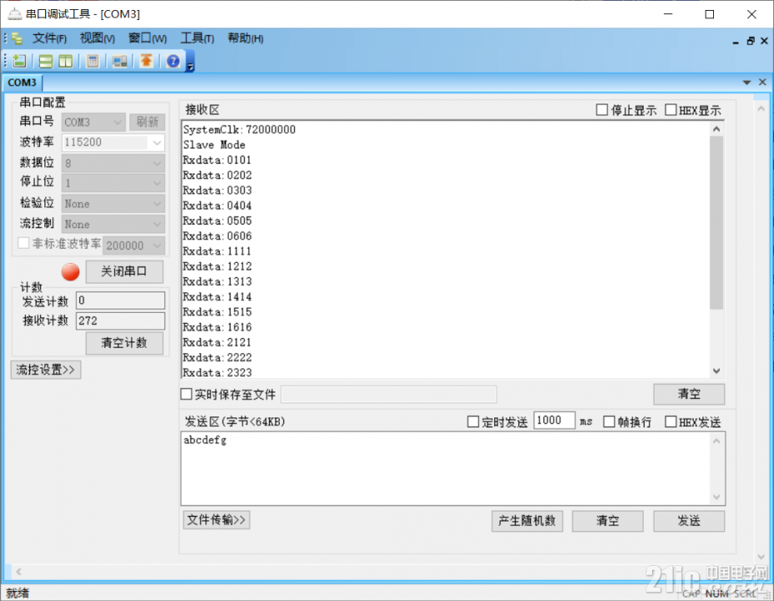Screen dimensions: 774x601
Task: Open the 帮助(H) menu
Action: (x=245, y=38)
